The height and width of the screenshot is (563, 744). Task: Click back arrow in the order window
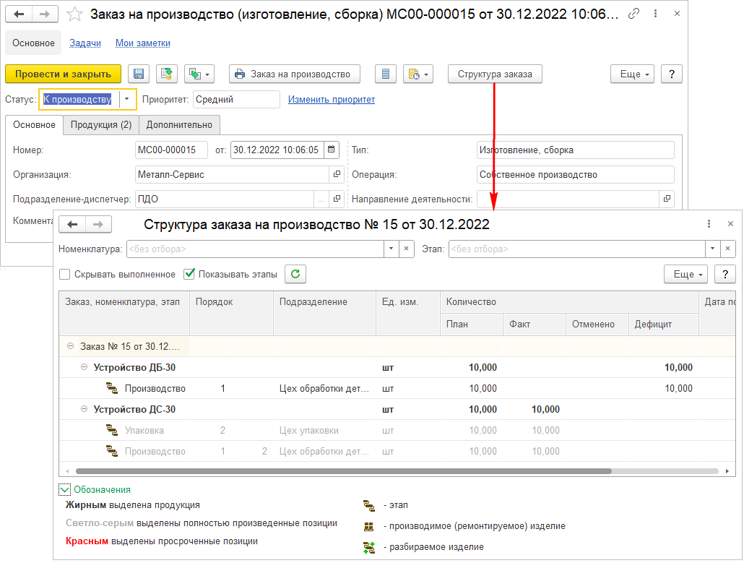[19, 14]
